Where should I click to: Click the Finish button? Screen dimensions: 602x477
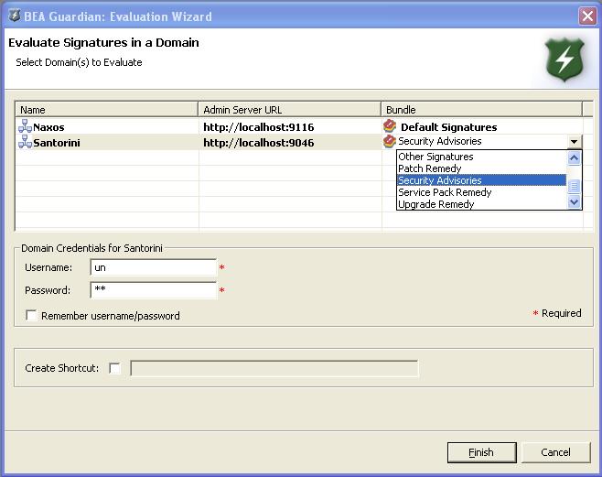coord(481,452)
